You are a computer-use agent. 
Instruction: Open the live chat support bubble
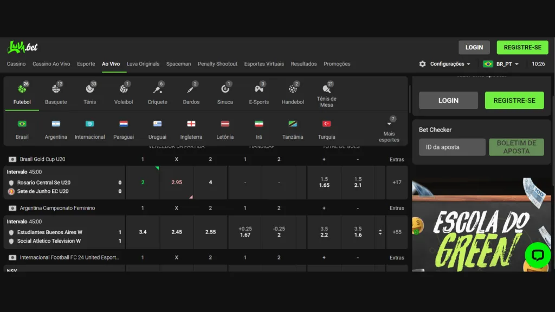(x=538, y=255)
